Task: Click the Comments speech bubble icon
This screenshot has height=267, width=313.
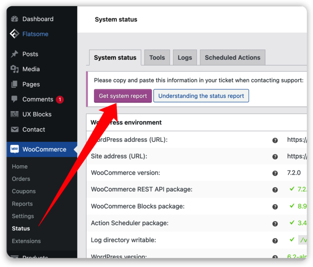Action: pos(15,99)
